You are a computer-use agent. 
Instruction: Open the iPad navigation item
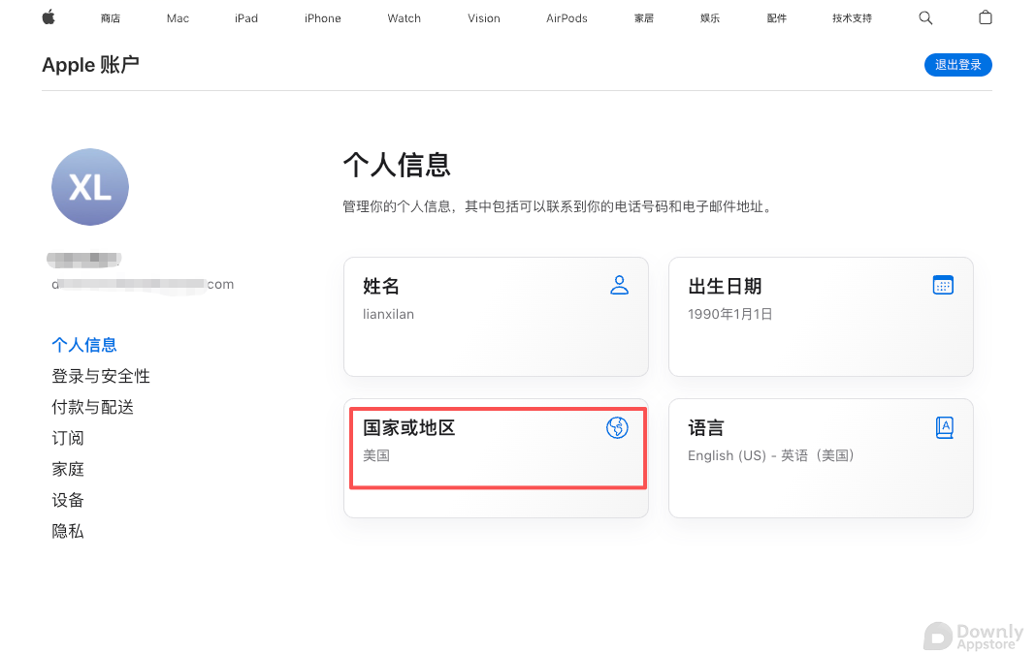tap(245, 18)
